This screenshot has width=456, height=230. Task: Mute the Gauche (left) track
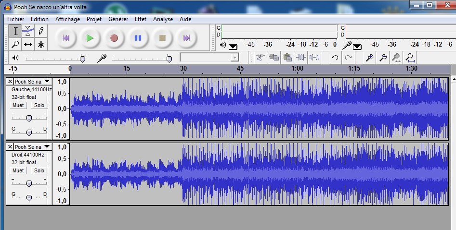point(18,105)
